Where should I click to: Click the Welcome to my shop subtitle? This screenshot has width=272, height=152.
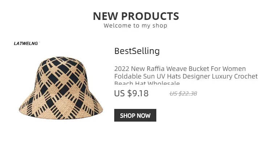tap(136, 26)
